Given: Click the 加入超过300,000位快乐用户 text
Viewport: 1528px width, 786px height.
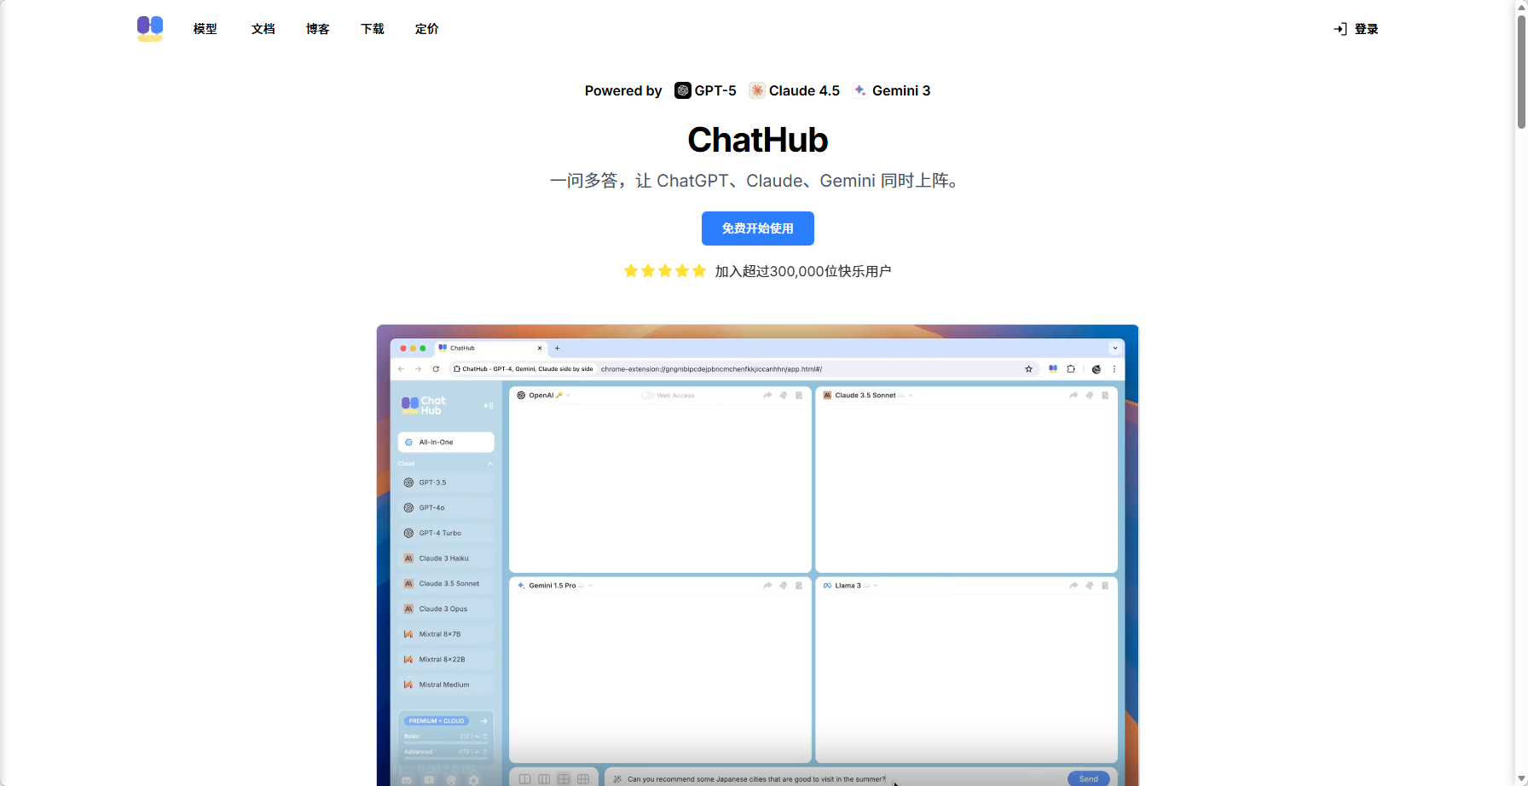Looking at the screenshot, I should click(x=803, y=271).
